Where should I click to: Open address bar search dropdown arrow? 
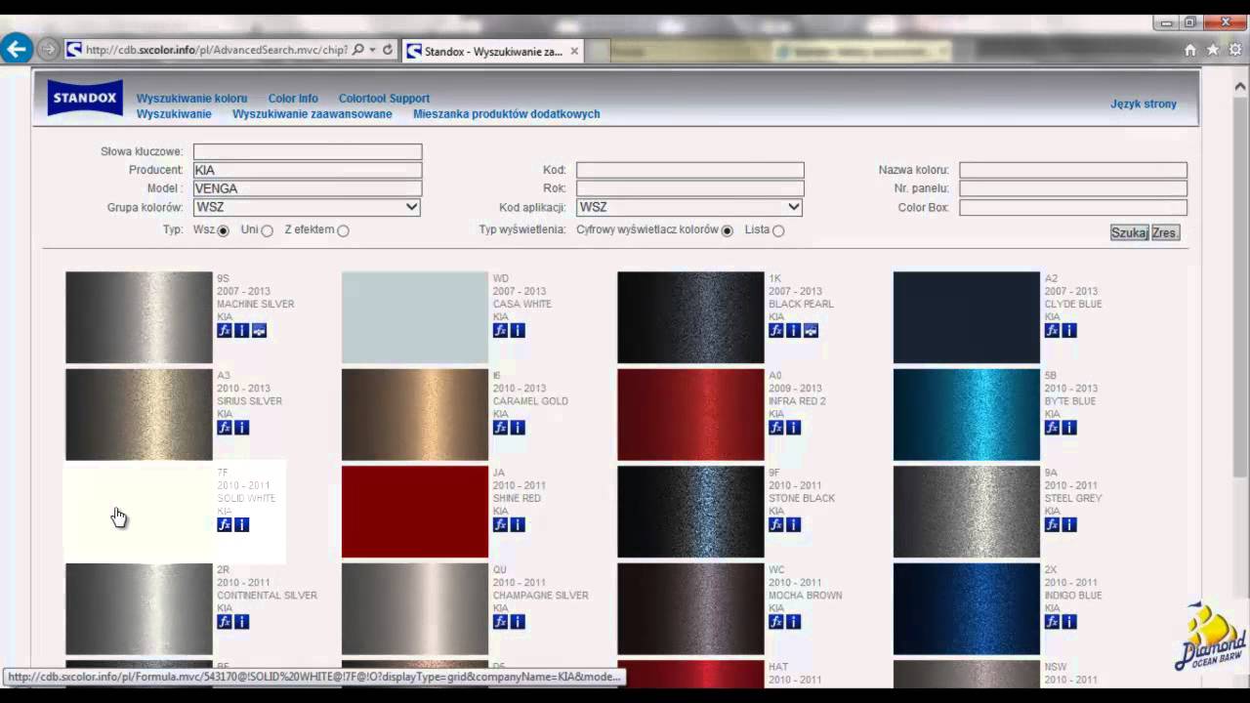(372, 50)
